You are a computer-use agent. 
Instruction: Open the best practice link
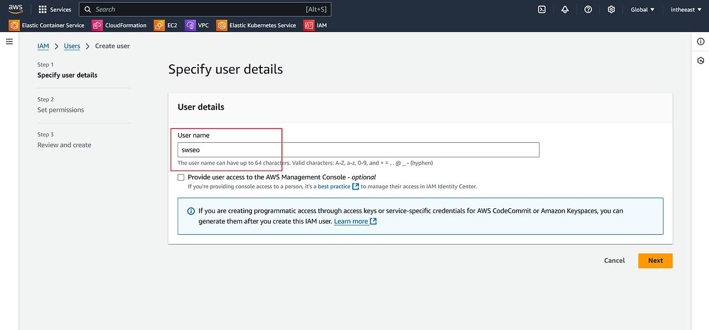tap(334, 187)
